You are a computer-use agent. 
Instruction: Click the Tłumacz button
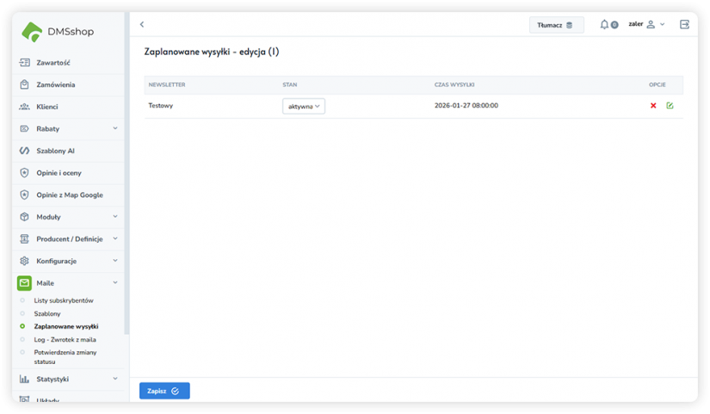tap(556, 25)
